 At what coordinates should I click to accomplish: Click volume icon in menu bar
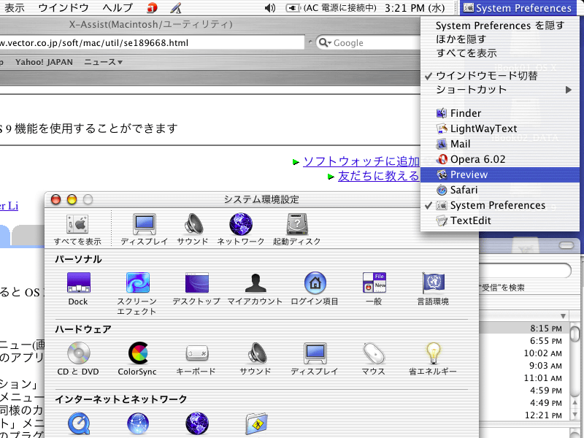[x=270, y=8]
